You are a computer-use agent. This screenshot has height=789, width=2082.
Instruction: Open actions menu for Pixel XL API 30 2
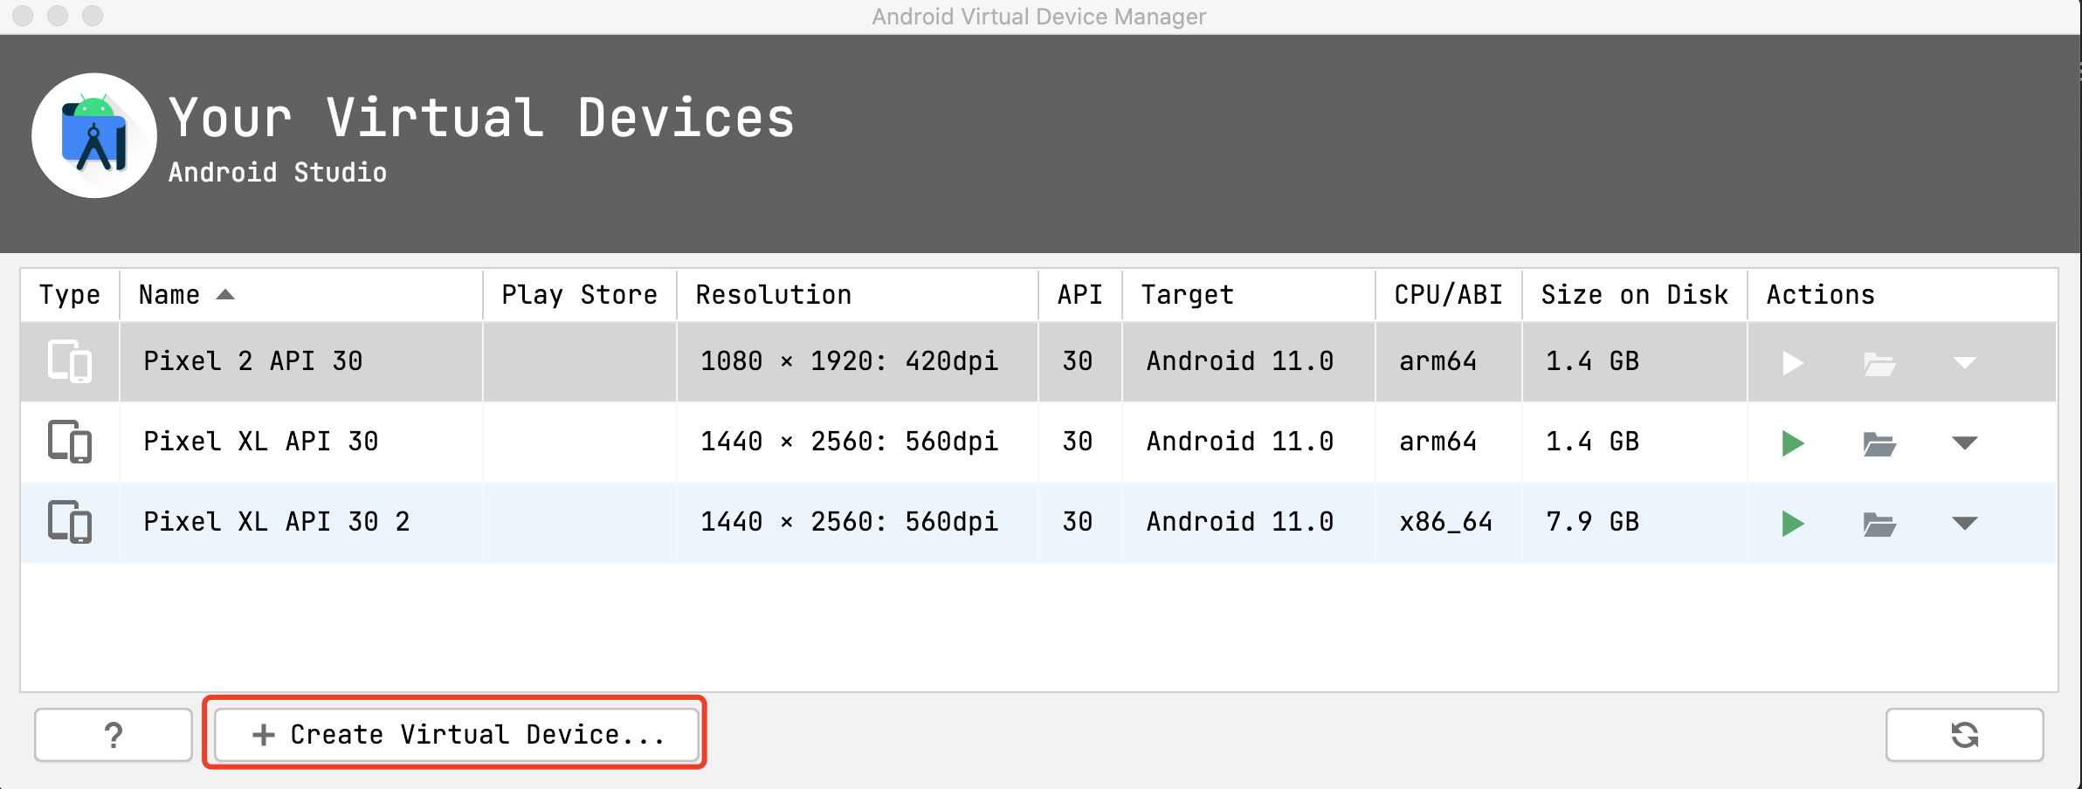(x=1964, y=524)
